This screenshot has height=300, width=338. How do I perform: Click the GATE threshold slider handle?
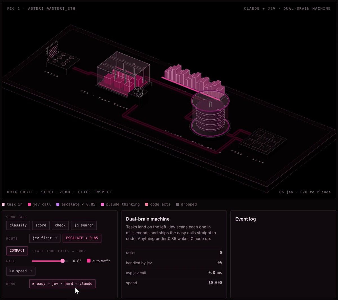pos(63,261)
